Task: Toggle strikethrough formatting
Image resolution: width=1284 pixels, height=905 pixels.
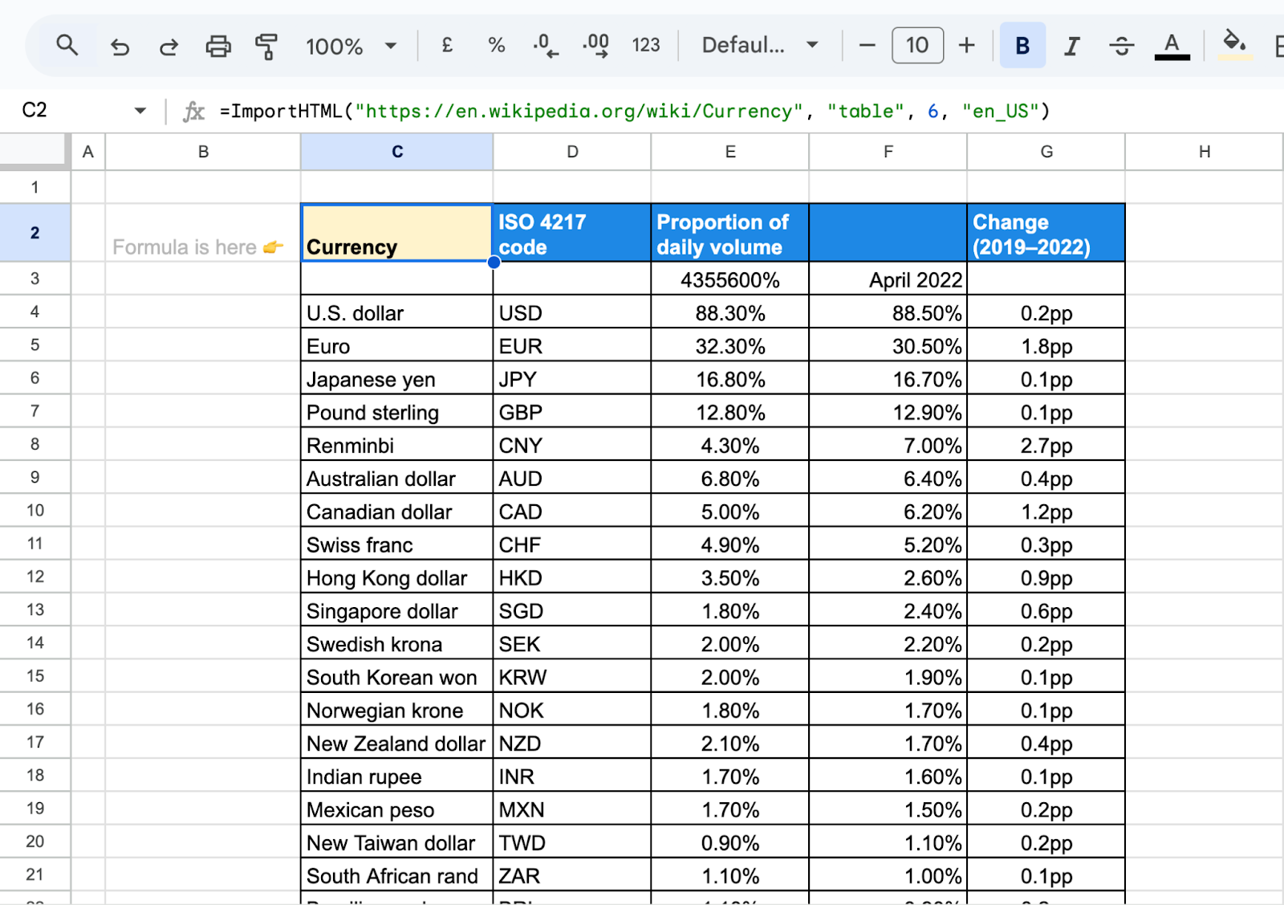Action: coord(1121,47)
